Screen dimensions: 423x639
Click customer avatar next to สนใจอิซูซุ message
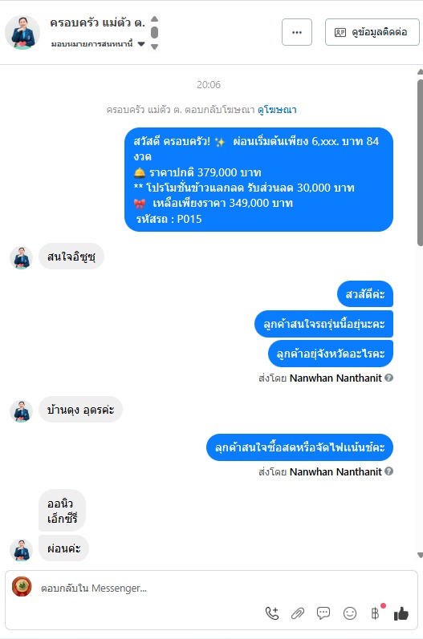point(21,258)
